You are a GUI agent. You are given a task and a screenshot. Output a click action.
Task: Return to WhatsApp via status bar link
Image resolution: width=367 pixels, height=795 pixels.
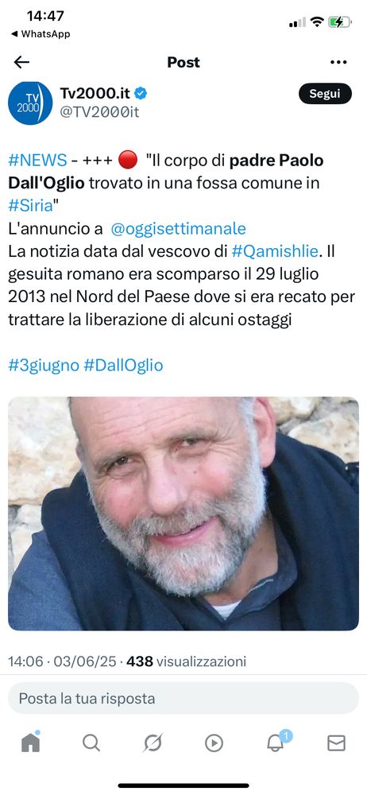point(41,34)
